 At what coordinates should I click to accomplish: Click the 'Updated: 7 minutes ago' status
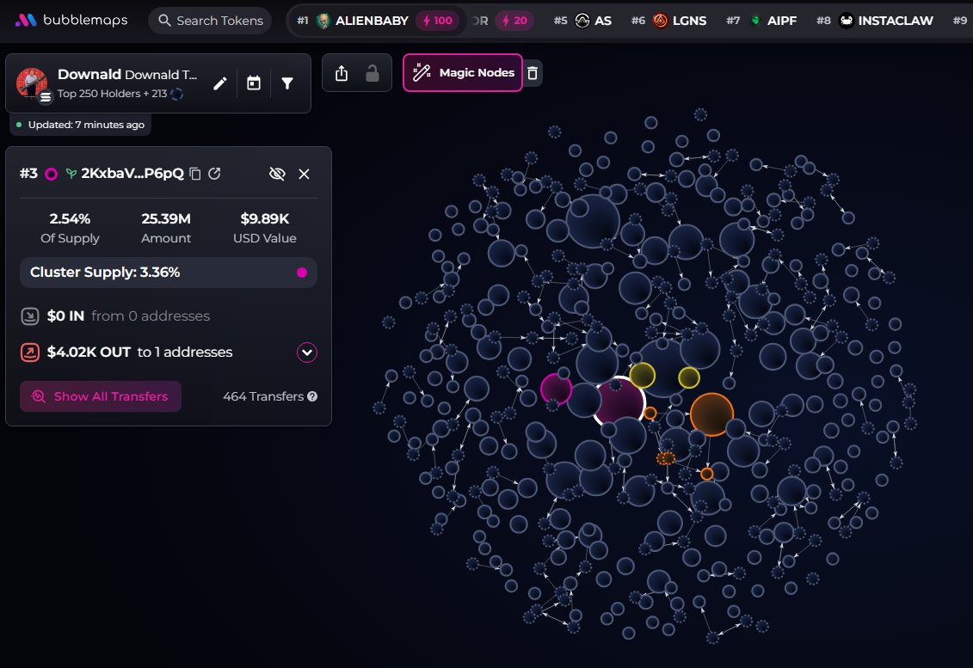pyautogui.click(x=81, y=125)
